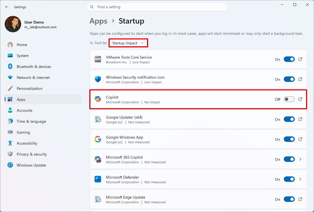Open the Startup impact sort dropdown
The height and width of the screenshot is (212, 314).
coord(128,43)
